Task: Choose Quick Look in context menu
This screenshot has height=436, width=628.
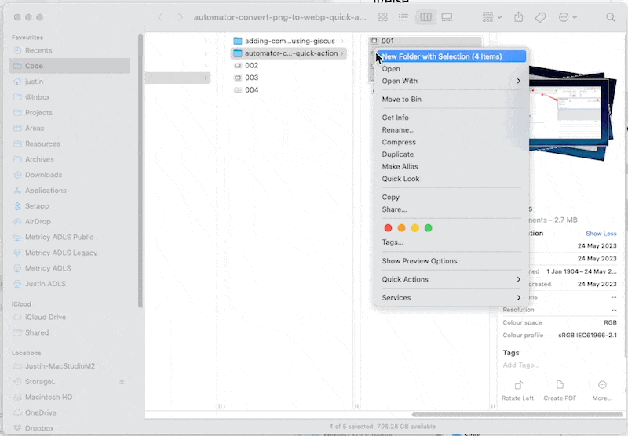Action: 451,179
